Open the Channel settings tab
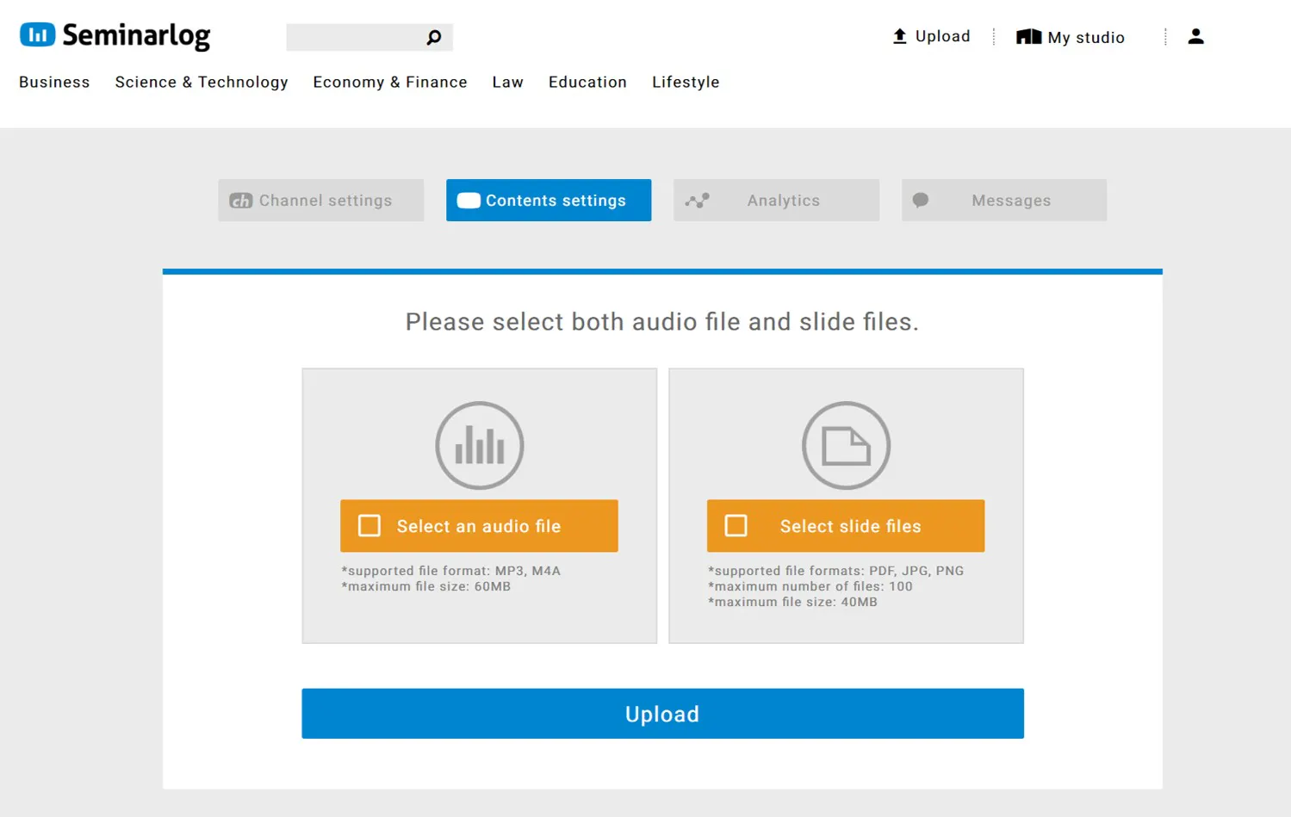 pos(320,201)
